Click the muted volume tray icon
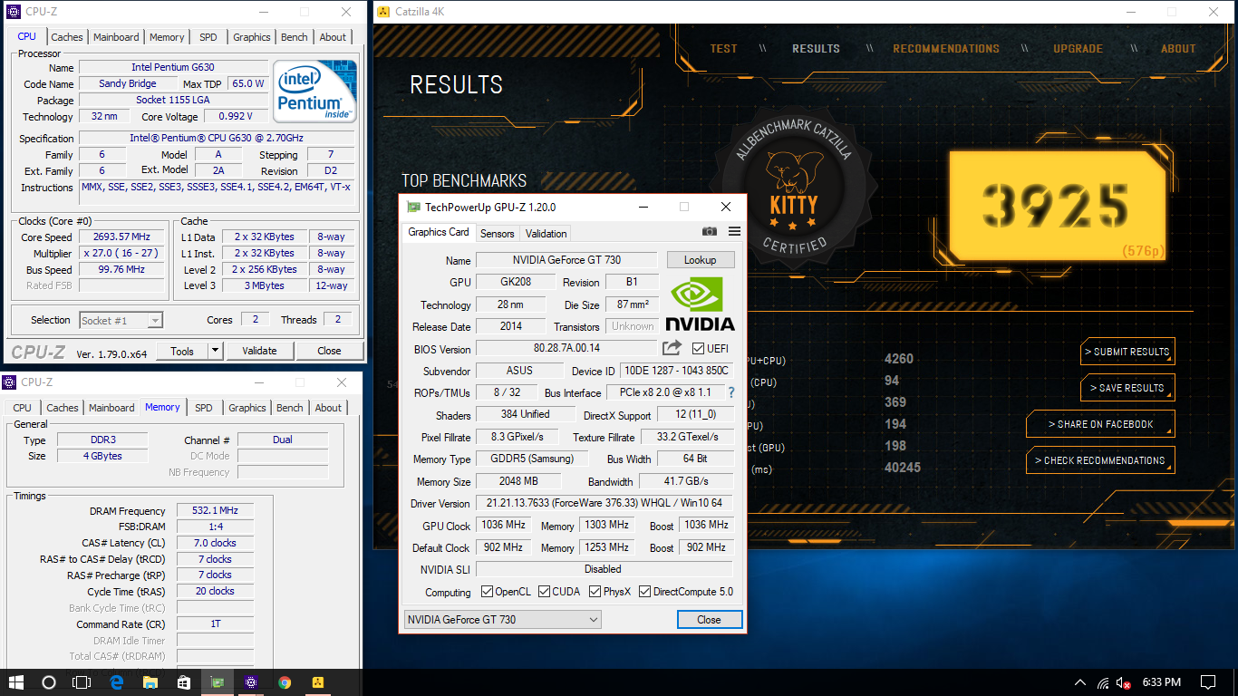The width and height of the screenshot is (1238, 696). (1124, 682)
